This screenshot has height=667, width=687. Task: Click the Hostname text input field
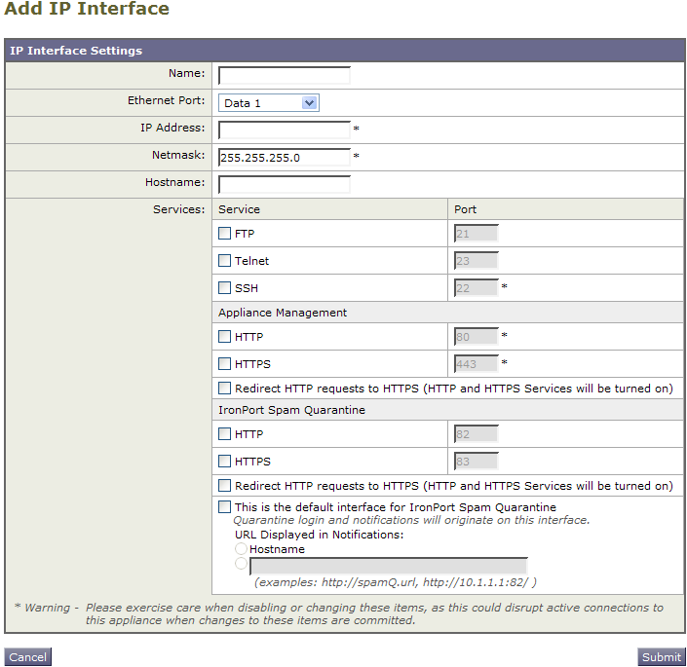(x=285, y=184)
